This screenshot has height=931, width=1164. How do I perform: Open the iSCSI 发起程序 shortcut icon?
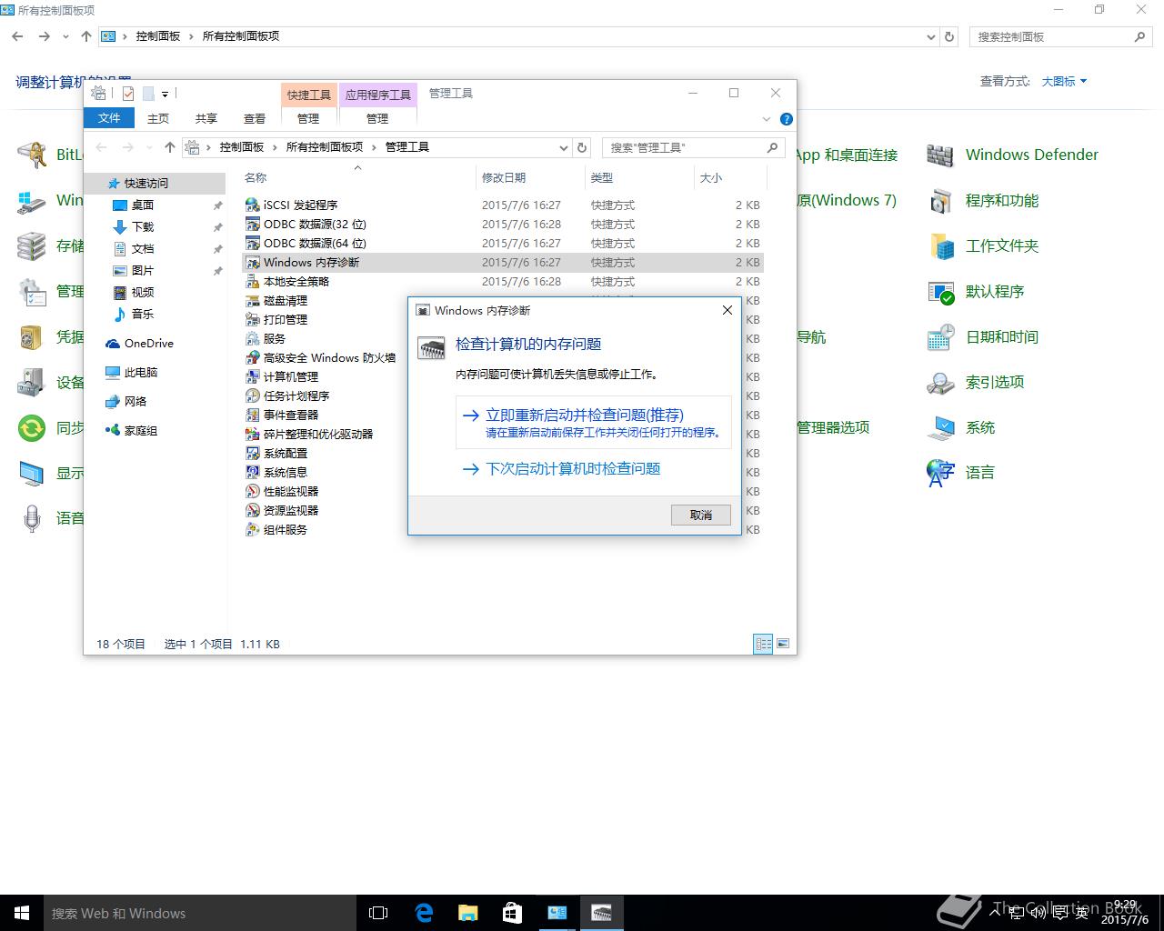253,205
